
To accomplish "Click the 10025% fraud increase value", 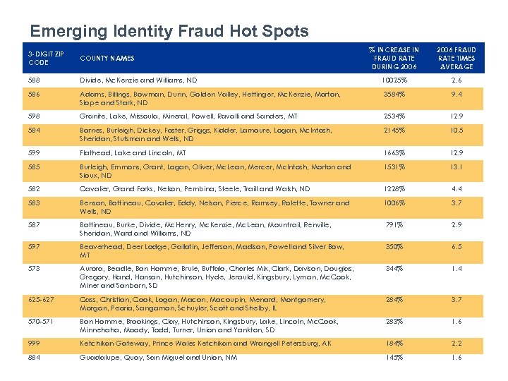I will coord(394,80).
